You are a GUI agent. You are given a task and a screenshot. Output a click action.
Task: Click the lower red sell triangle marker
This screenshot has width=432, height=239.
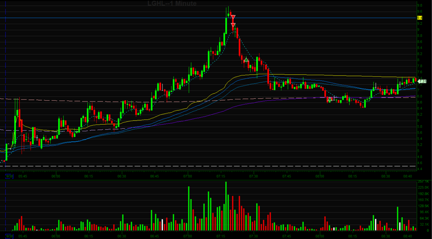coord(233,25)
